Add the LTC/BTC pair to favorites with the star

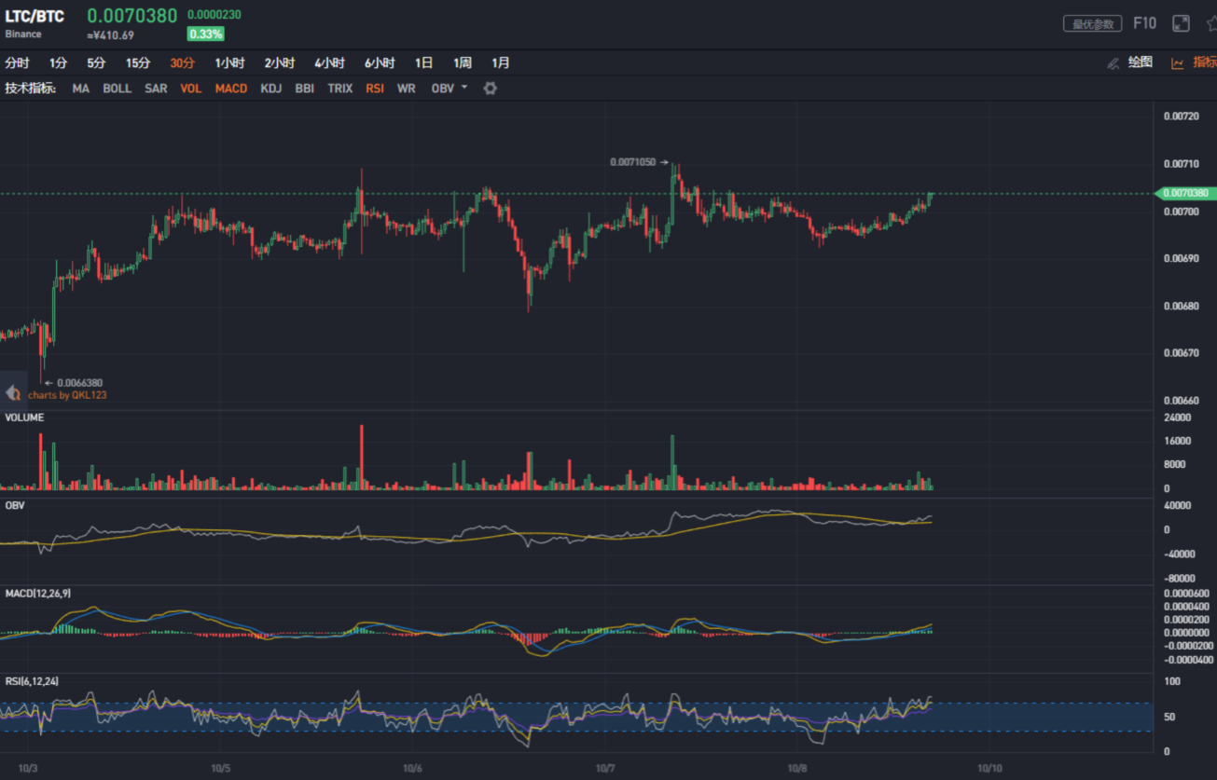(1211, 24)
